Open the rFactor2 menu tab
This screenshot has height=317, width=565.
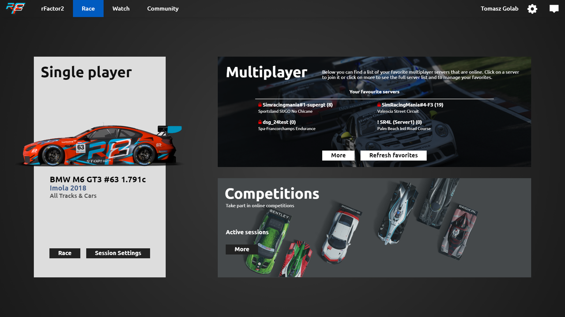click(x=53, y=8)
